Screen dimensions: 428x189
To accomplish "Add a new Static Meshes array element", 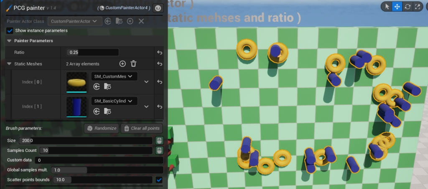I will (x=122, y=64).
